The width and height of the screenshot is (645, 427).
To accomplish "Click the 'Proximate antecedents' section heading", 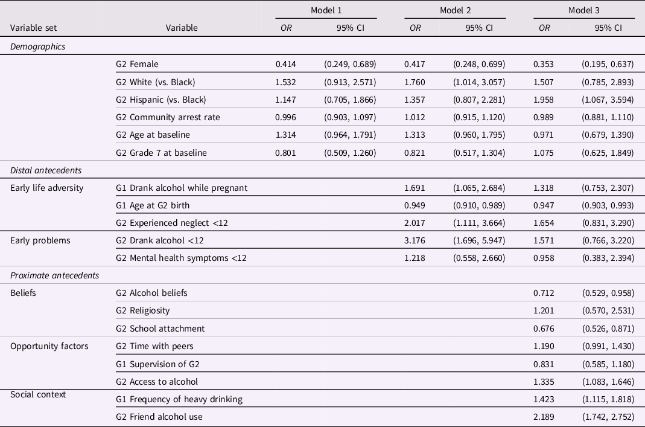I will pos(54,275).
